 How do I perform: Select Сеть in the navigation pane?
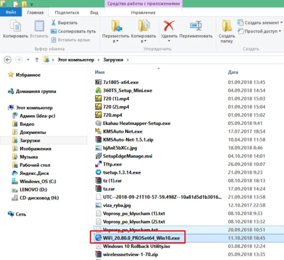pos(17,214)
